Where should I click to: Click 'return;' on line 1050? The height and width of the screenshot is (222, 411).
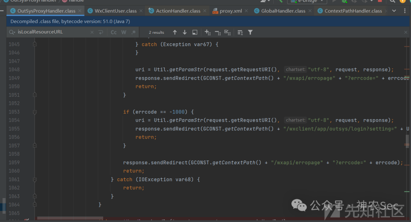pyautogui.click(x=146, y=87)
